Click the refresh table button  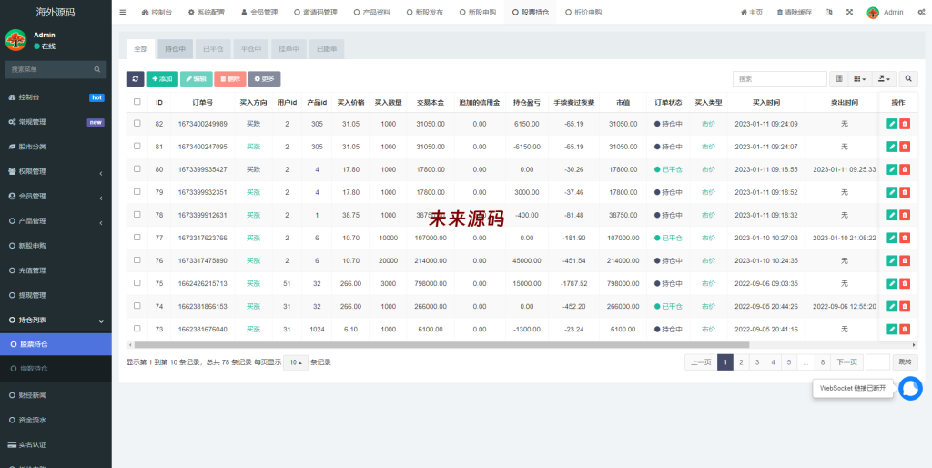click(x=135, y=79)
